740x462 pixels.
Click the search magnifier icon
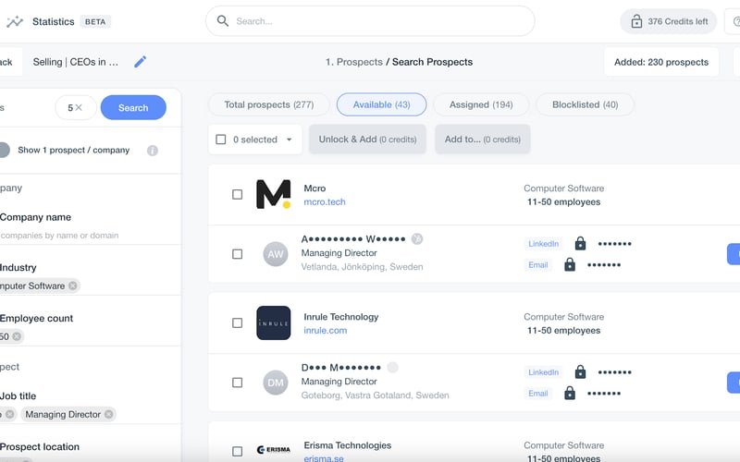(223, 20)
